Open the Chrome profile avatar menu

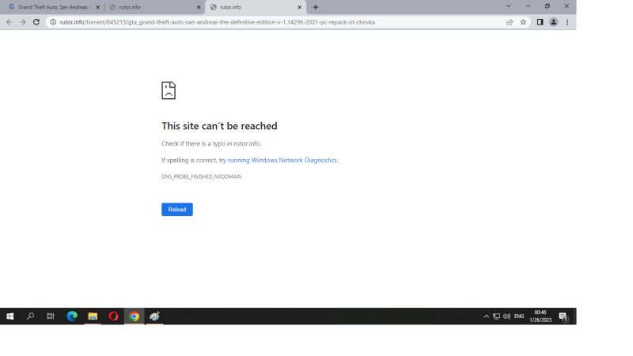click(x=553, y=22)
